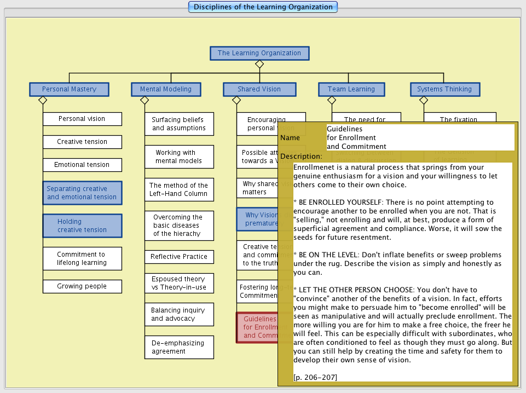Open the Mental Modeling discipline node
526x393 pixels.
click(x=166, y=89)
